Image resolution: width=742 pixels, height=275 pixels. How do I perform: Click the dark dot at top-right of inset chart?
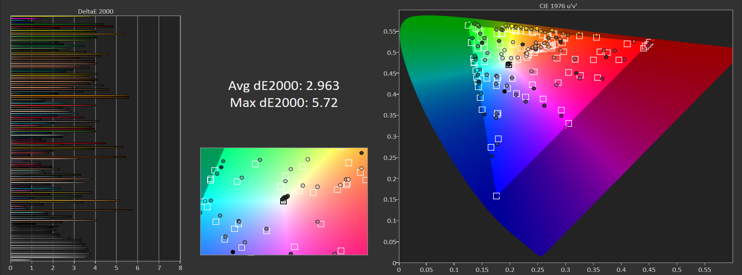click(x=361, y=153)
